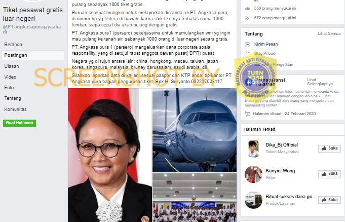Viewport: 345px width, 222px height.
Task: Click the flag icon beside Halaman dibuat
Action: coord(248,114)
